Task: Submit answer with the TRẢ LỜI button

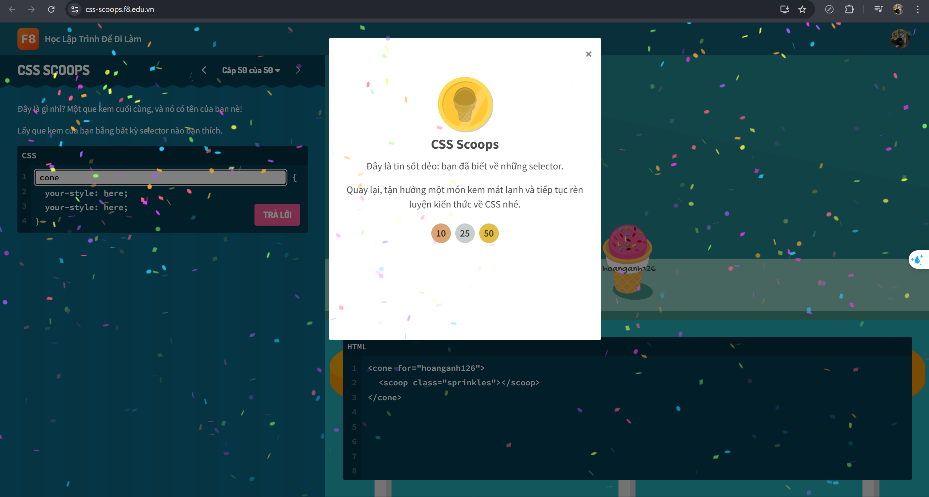Action: coord(277,214)
